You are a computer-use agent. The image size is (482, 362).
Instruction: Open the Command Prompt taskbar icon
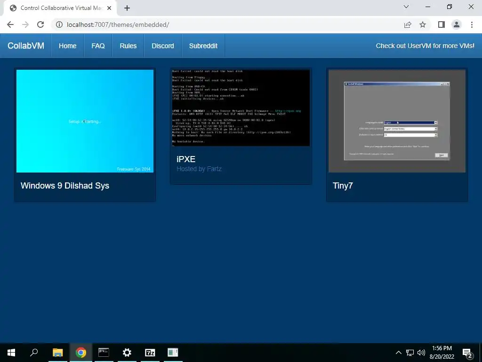[104, 353]
